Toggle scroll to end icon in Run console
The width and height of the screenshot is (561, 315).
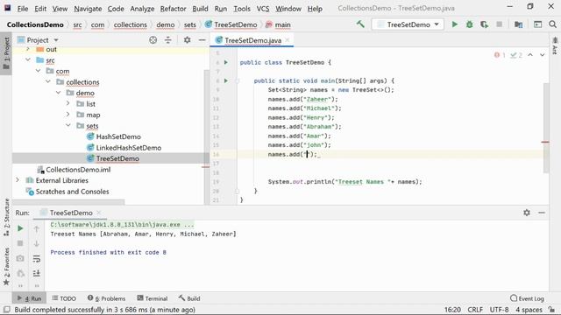click(36, 274)
